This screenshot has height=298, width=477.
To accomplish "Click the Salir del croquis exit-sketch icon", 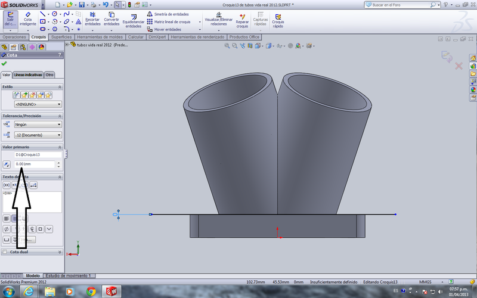I will (x=11, y=19).
